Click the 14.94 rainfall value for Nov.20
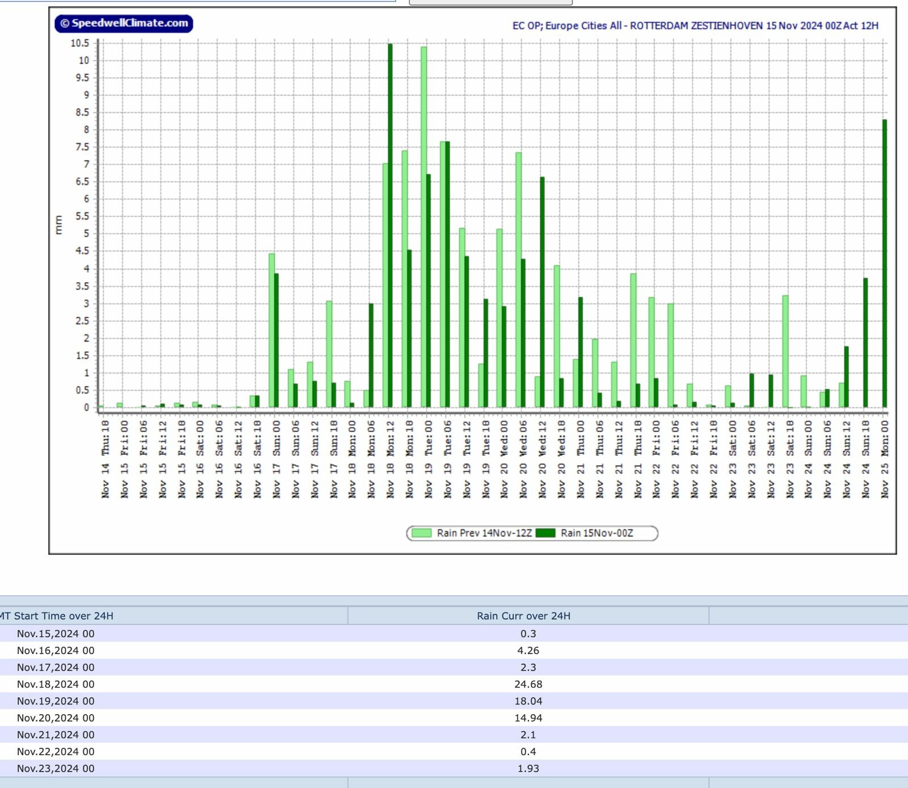Screen dimensions: 908x788 click(528, 718)
